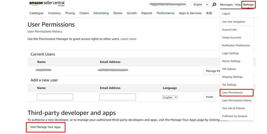
Task: Open the Advertising menu
Action: pos(101,13)
